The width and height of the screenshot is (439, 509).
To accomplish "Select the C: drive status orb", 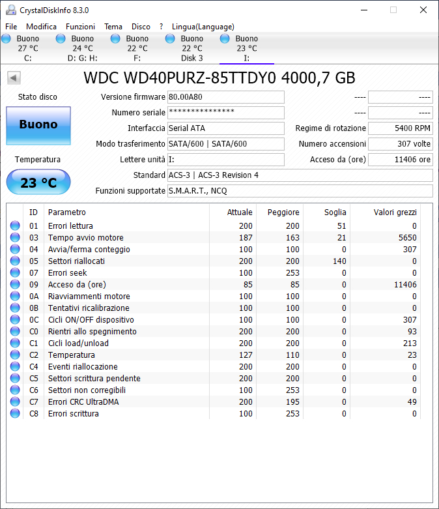I will pyautogui.click(x=6, y=38).
